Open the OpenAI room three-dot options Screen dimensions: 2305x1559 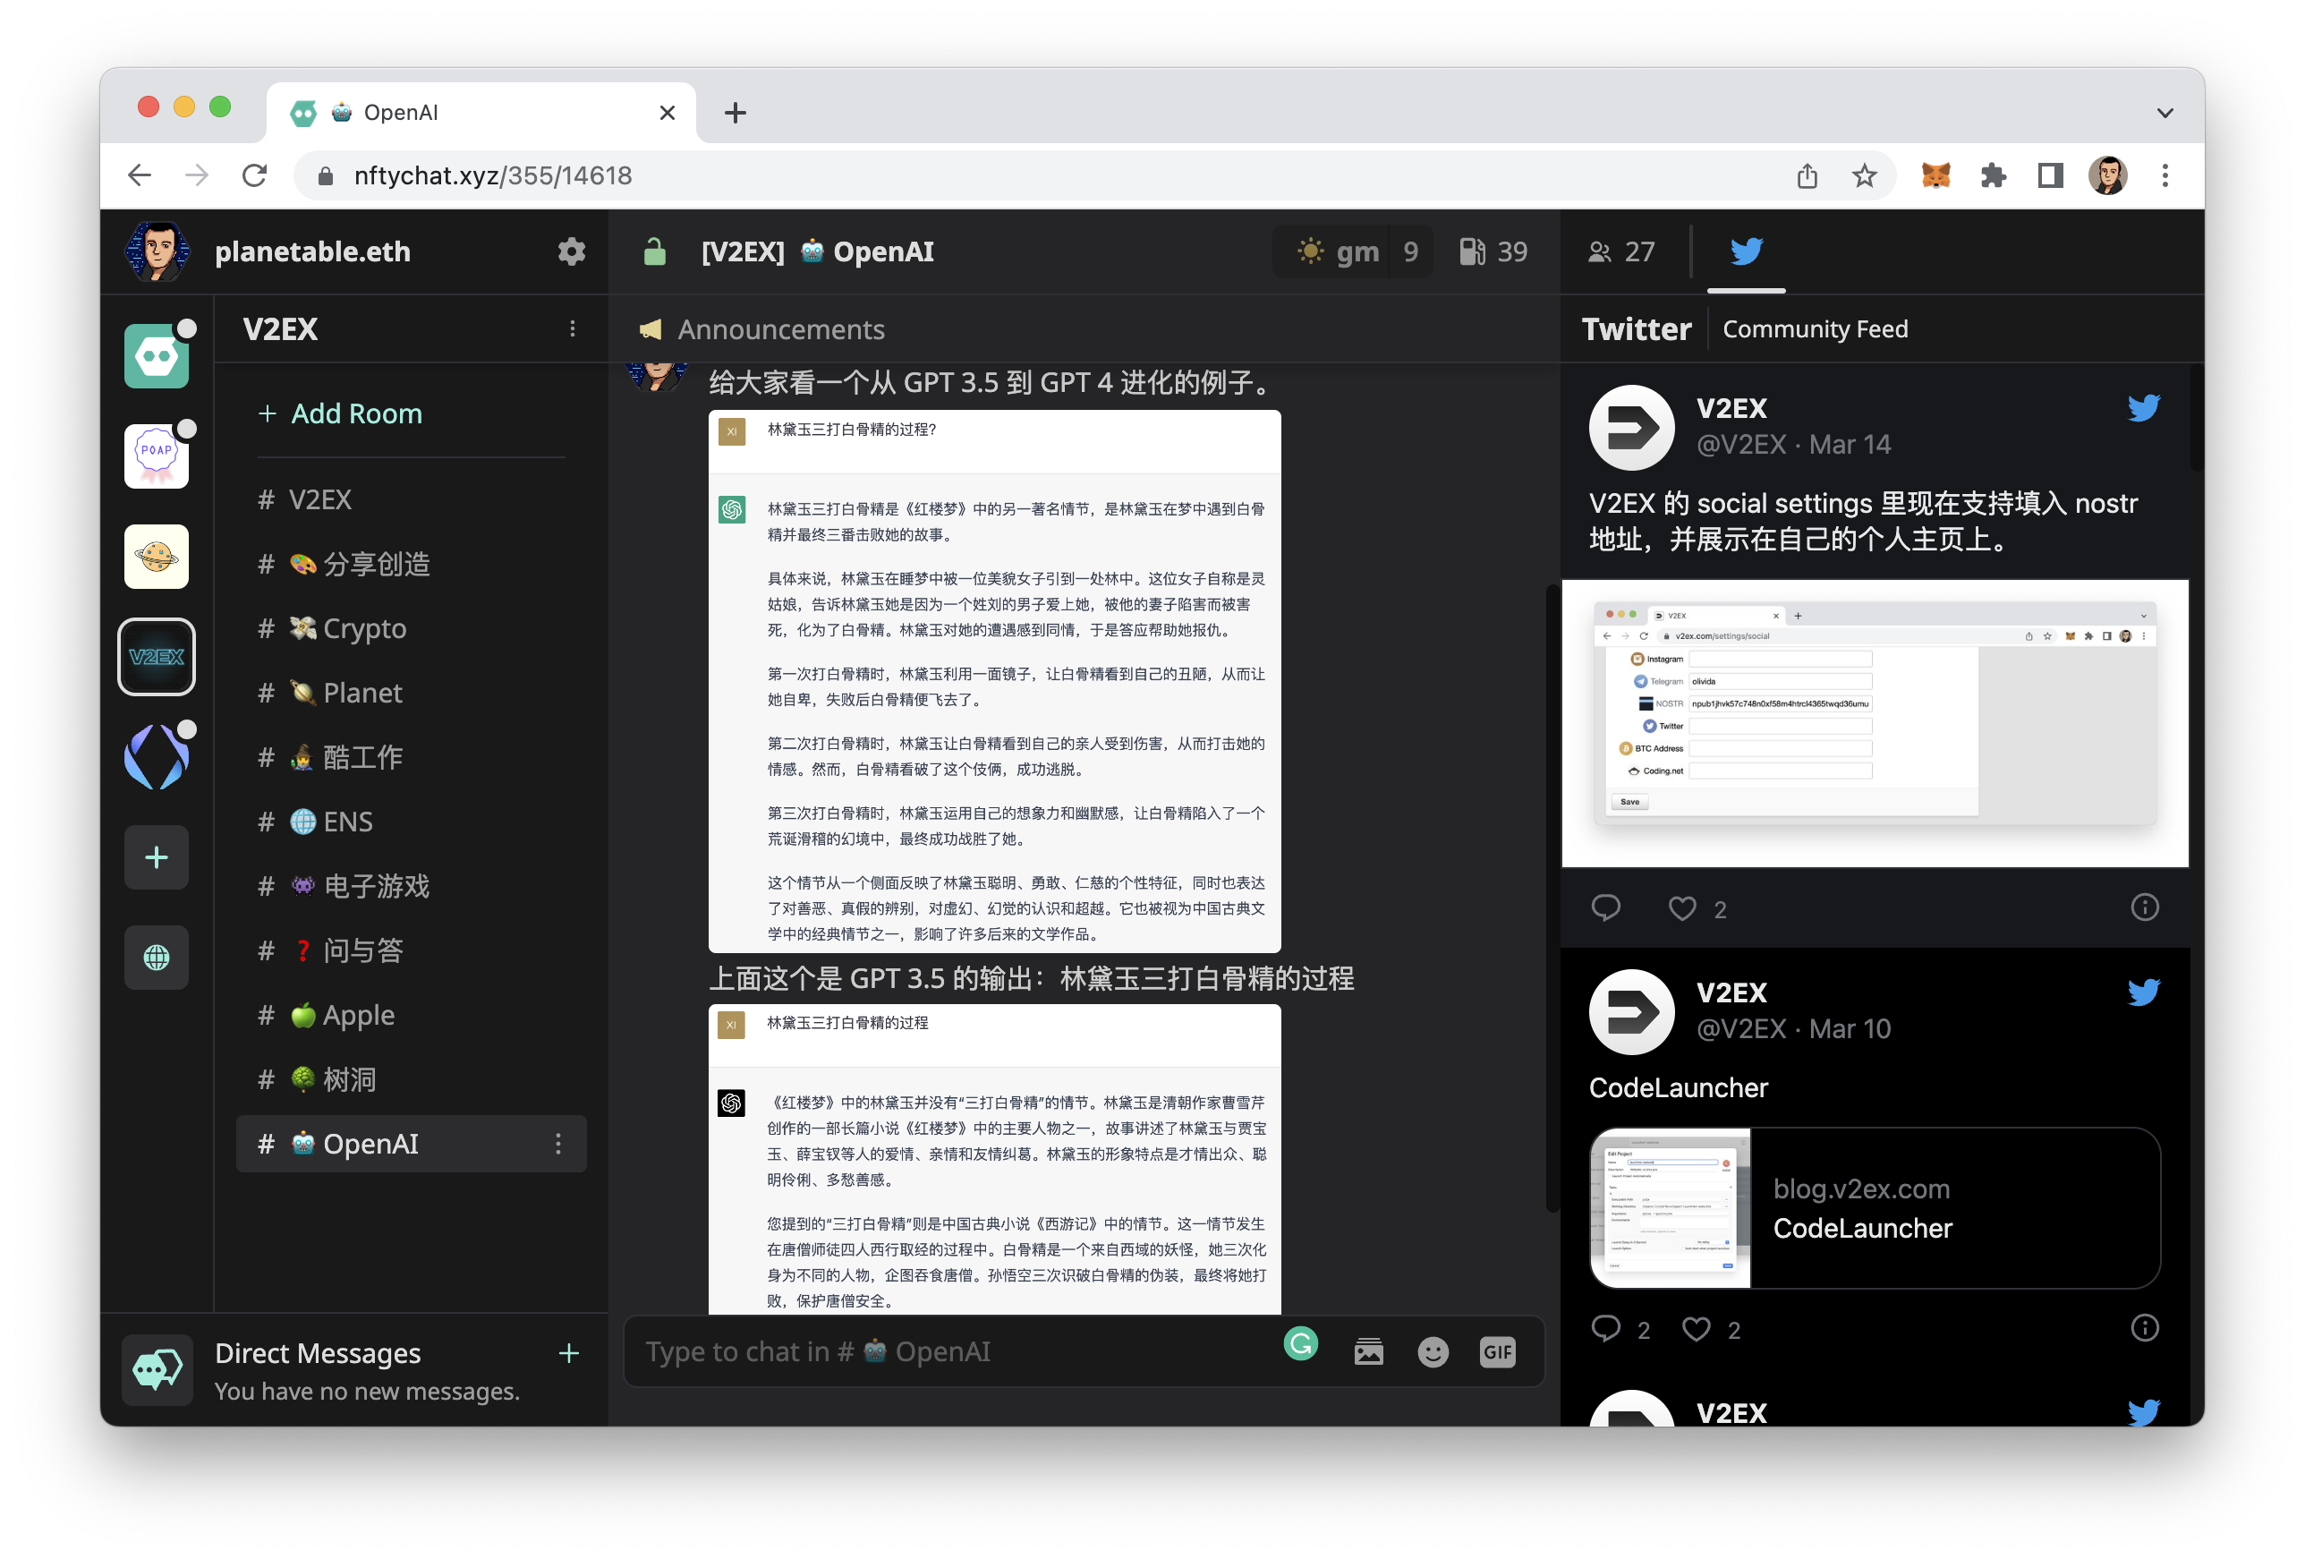click(558, 1144)
